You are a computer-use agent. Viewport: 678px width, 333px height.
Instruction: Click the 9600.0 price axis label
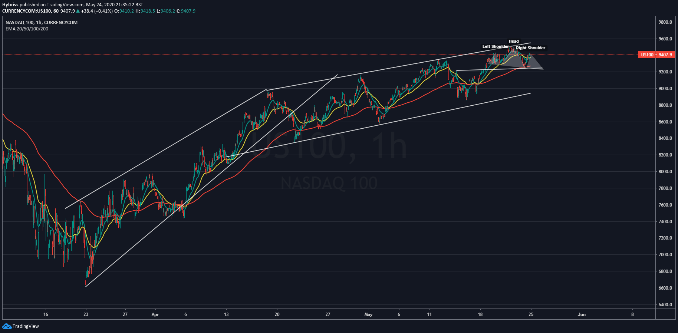point(665,39)
